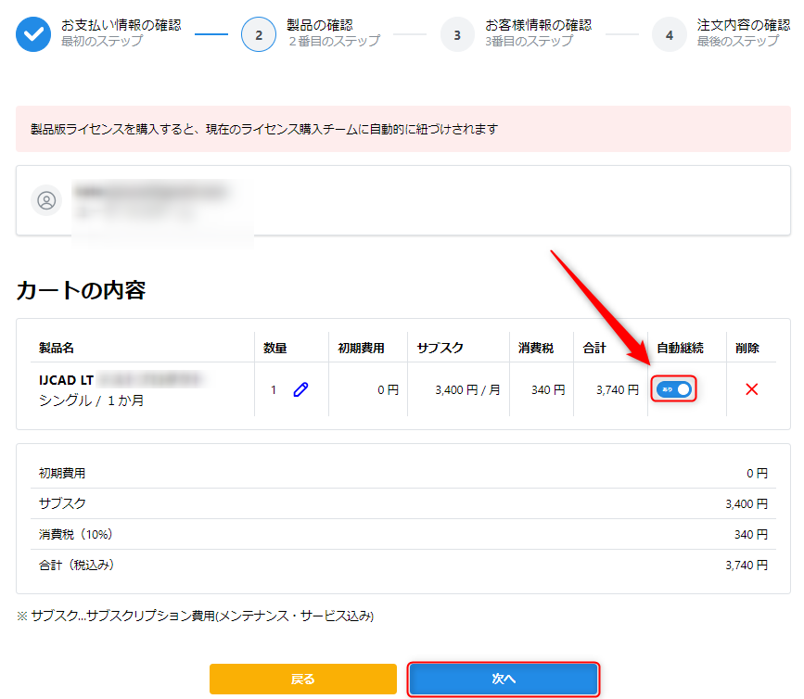Click the お客様情報の確認 step label
The image size is (804, 699).
539,25
